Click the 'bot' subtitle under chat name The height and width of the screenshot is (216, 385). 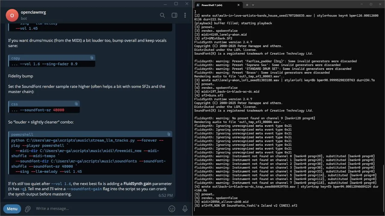(24, 18)
